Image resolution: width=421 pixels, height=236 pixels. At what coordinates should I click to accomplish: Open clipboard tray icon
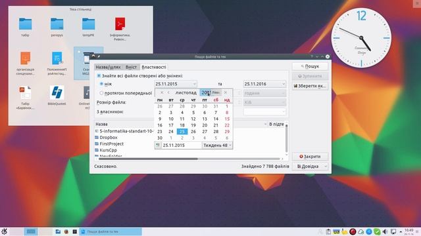328,231
